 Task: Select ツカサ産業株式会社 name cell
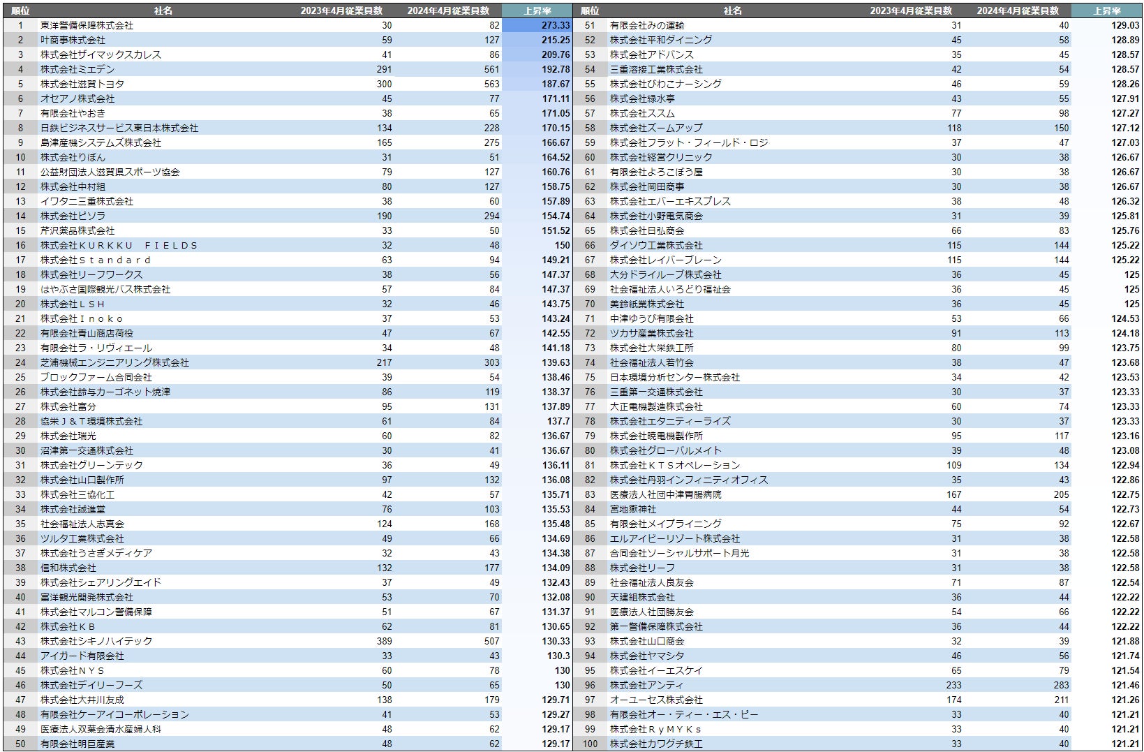[x=652, y=333]
